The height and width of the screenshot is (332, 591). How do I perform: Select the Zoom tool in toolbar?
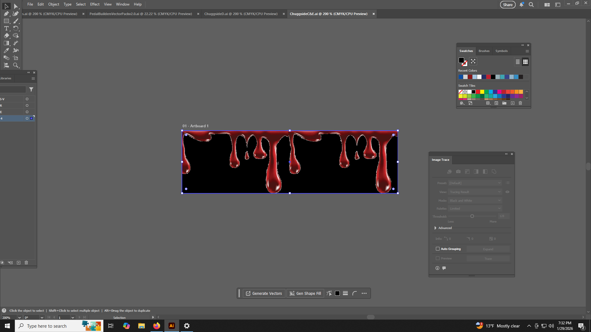click(x=16, y=65)
